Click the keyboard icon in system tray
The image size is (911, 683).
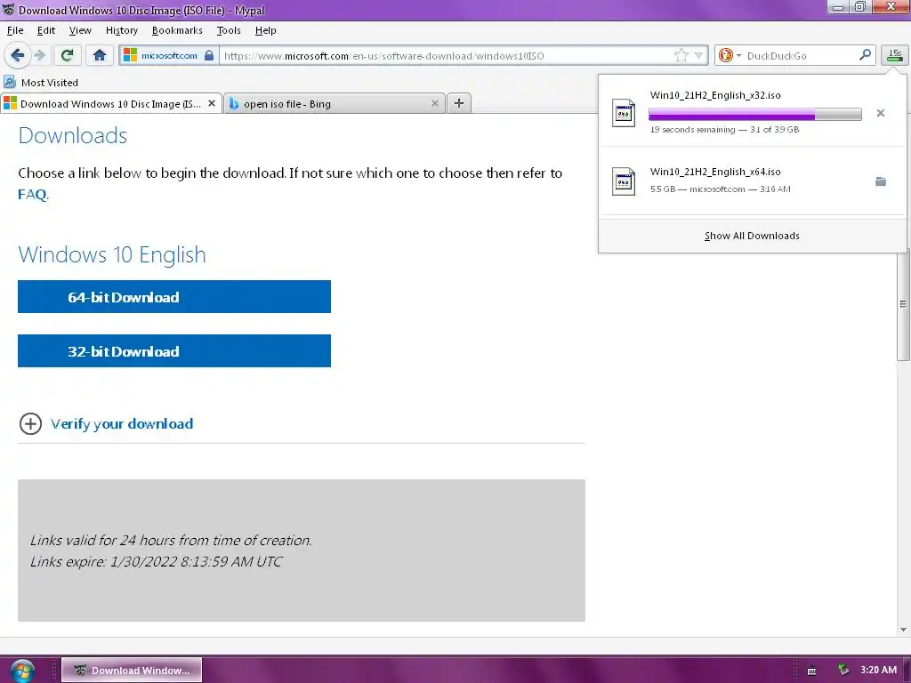pyautogui.click(x=811, y=671)
